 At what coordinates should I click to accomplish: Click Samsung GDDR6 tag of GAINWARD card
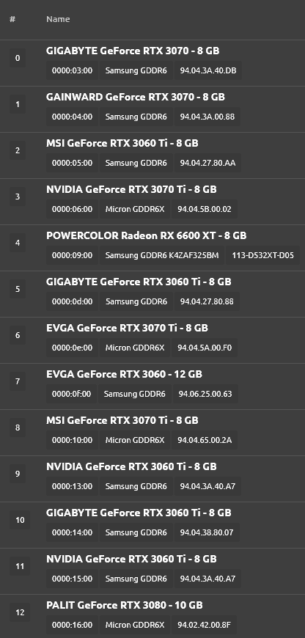coord(136,117)
